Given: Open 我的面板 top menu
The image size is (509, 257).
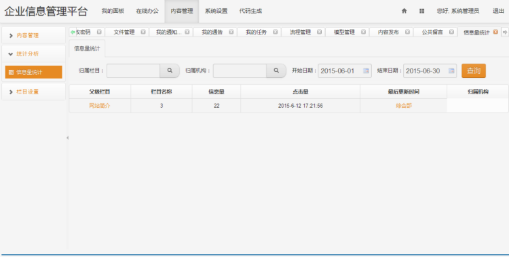Looking at the screenshot, I should pos(113,11).
